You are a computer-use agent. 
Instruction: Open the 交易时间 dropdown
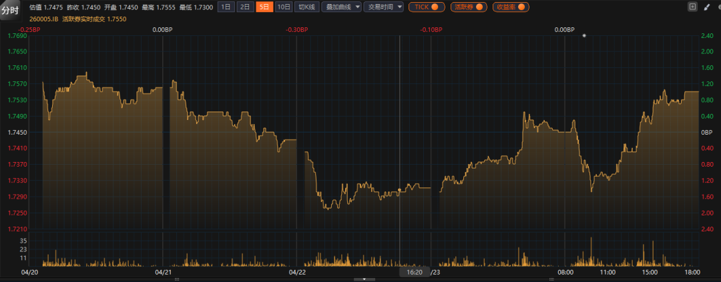(x=385, y=7)
